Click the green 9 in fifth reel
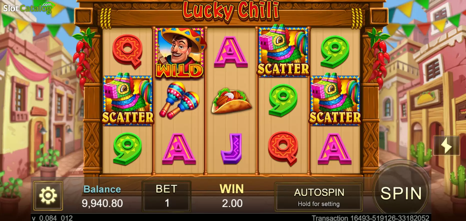 (335, 52)
